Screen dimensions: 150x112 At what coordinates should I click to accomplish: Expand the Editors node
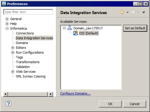tap(13, 48)
